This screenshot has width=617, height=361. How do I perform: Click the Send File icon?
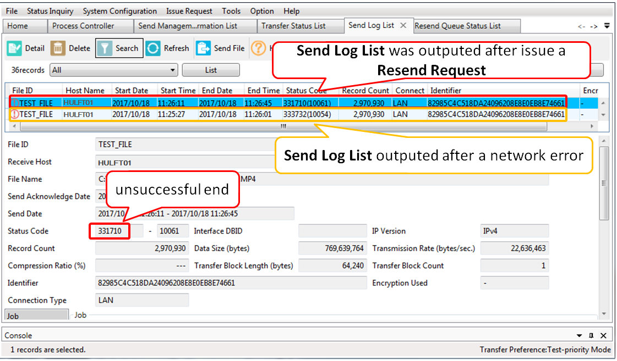point(204,48)
